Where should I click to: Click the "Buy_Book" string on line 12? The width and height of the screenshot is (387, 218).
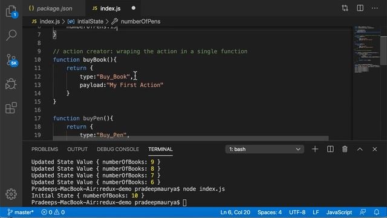coord(113,77)
